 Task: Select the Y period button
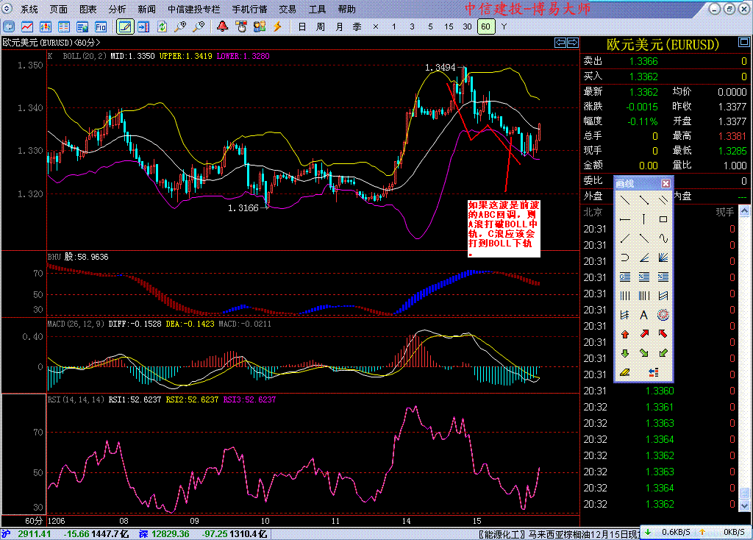point(504,27)
